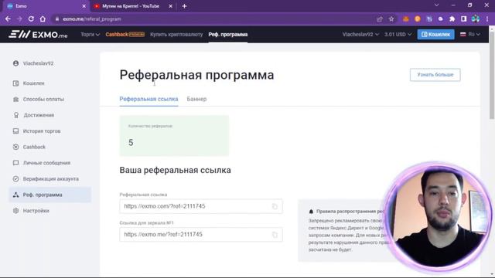Select Реф. программа in the sidebar
Viewport: 495px width, 278px height.
tap(50, 195)
